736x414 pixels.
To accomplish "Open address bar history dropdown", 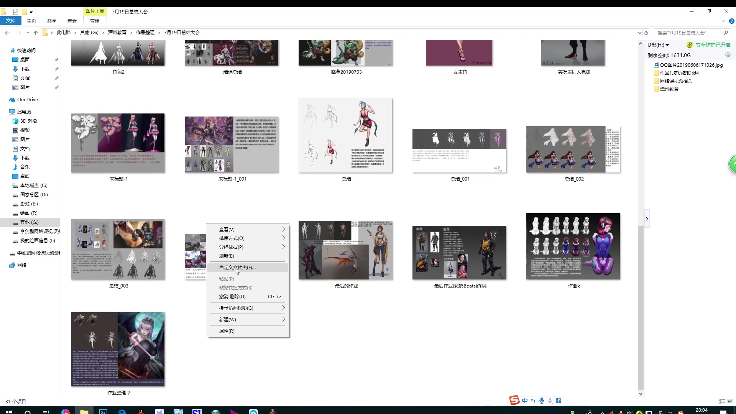I will pyautogui.click(x=639, y=33).
